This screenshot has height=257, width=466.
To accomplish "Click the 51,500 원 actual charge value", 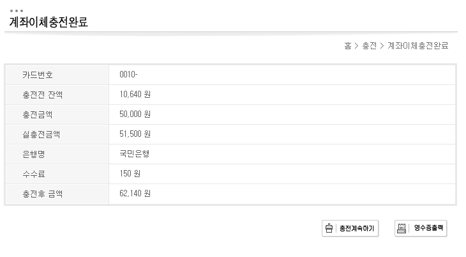I will pos(135,134).
